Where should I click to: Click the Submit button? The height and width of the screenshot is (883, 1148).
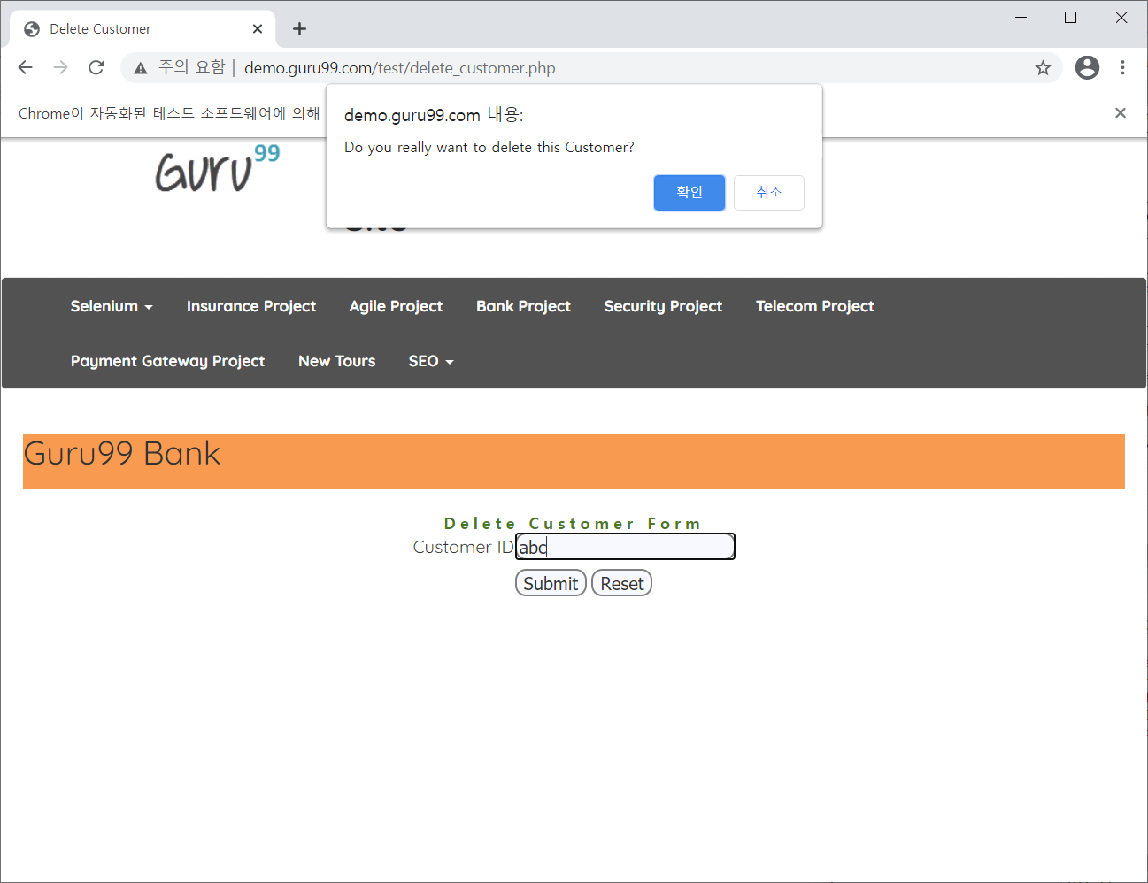coord(551,583)
